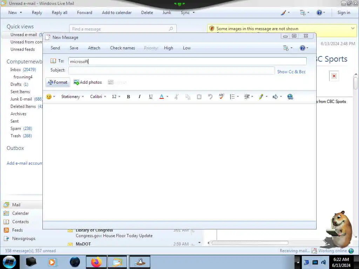Click the Cut scissors icon
The width and height of the screenshot is (359, 269).
tap(176, 97)
